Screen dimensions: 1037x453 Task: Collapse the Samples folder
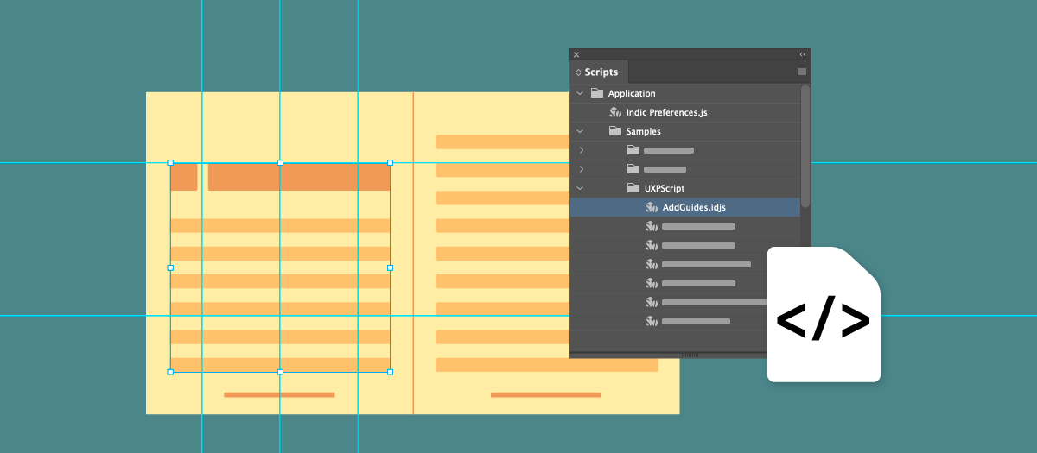(580, 131)
